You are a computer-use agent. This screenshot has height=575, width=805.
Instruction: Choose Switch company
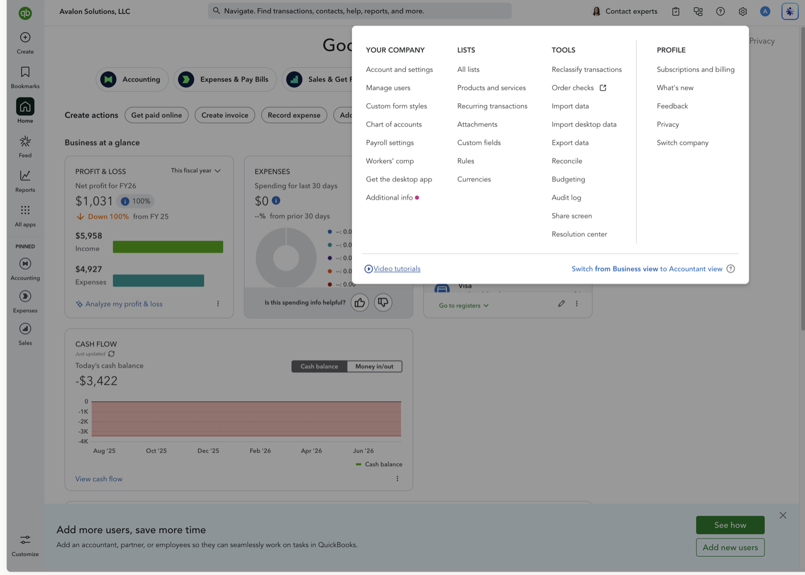point(683,143)
